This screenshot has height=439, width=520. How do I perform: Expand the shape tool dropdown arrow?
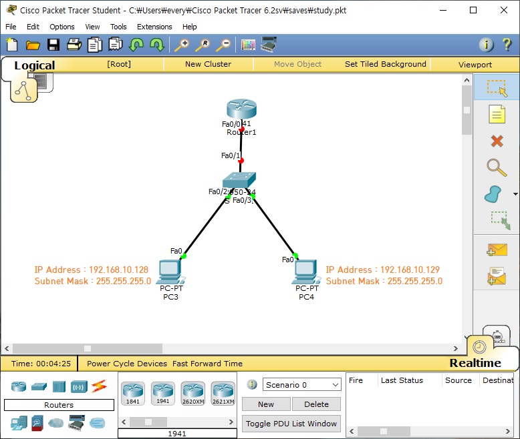[x=515, y=194]
